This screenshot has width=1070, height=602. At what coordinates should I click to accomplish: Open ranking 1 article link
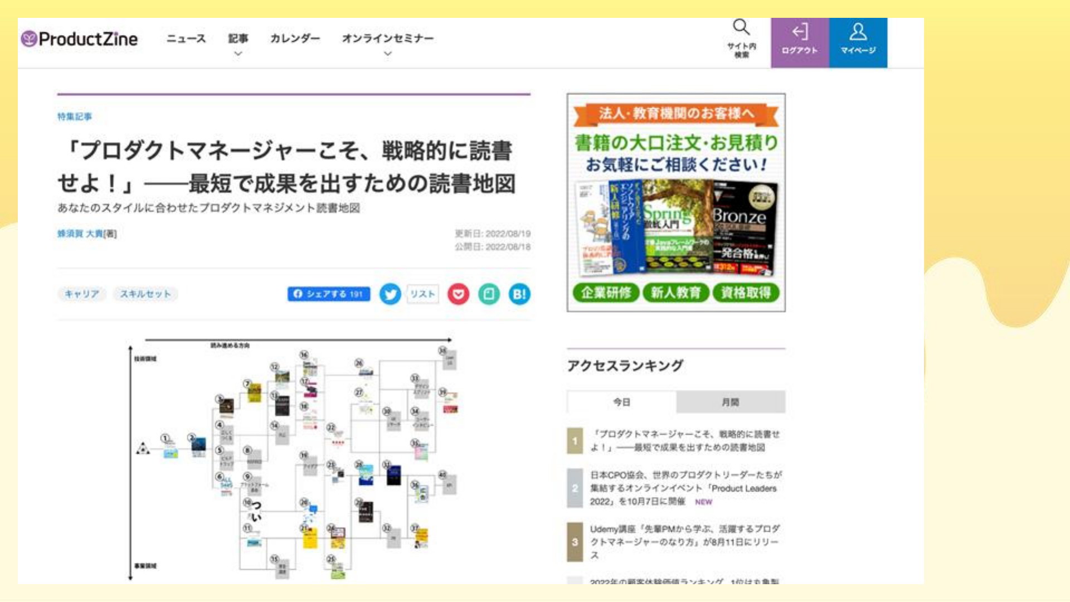tap(685, 441)
